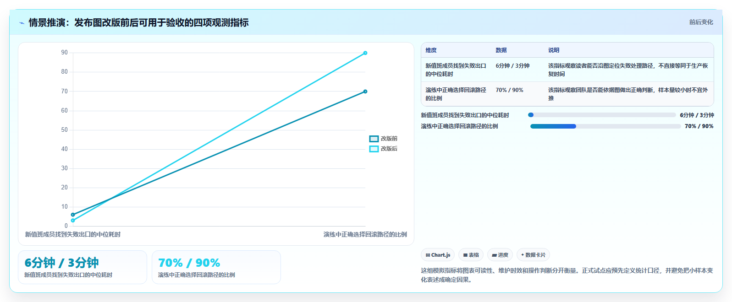Click the header icon before 情景推演 title

tap(22, 23)
